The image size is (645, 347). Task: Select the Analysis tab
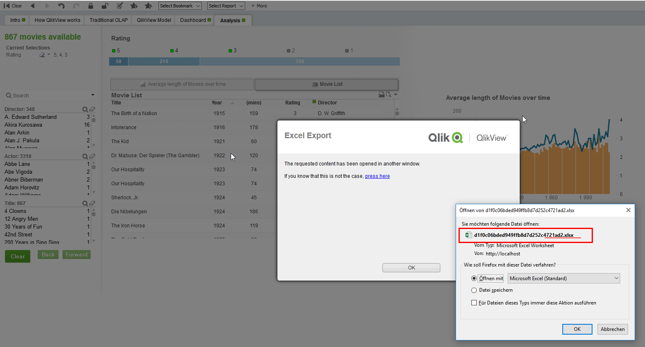pos(233,20)
